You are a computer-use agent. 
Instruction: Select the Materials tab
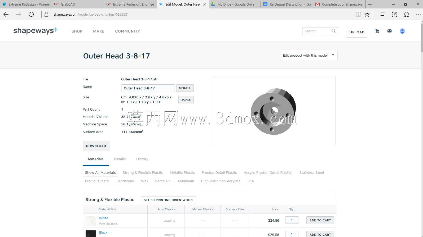(96, 159)
